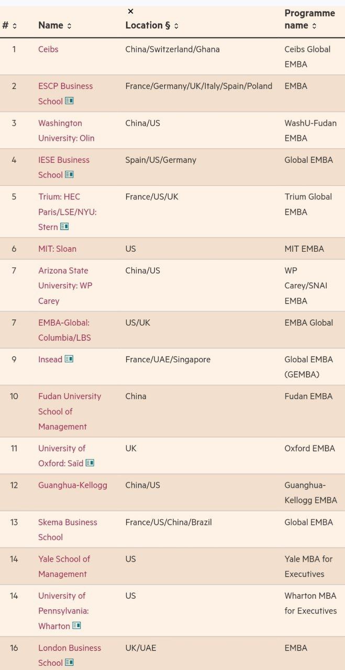Sort by Location column arrows
Screen dimensions: 345x670
pyautogui.click(x=176, y=26)
